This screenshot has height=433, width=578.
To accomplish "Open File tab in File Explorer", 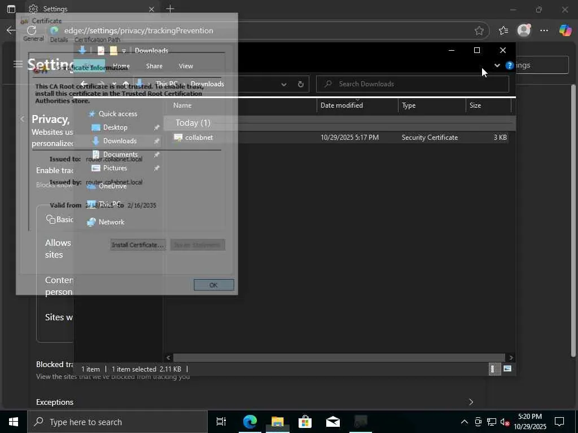I will pyautogui.click(x=89, y=66).
